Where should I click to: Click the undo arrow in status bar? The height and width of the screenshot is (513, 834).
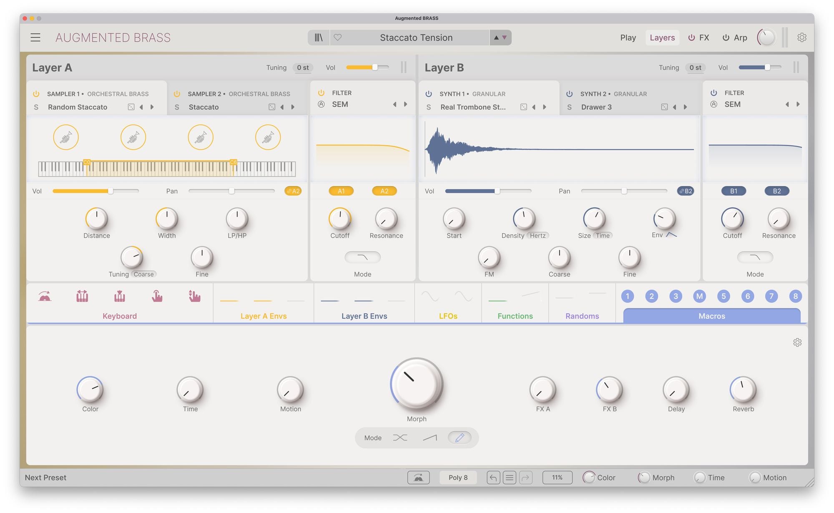tap(493, 478)
